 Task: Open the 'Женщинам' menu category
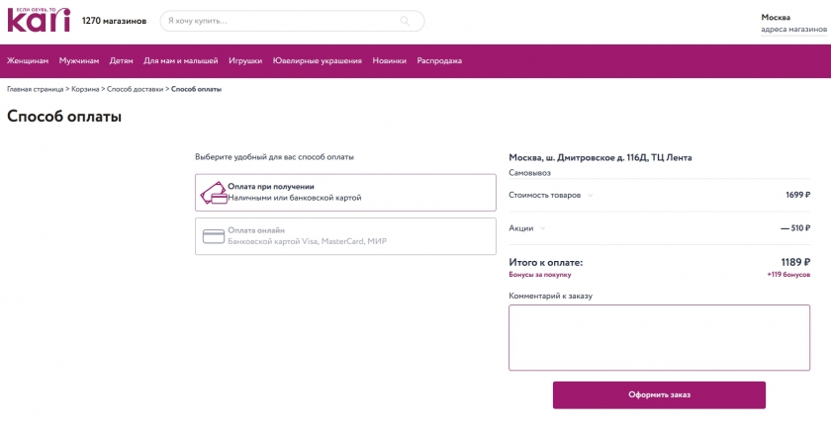[x=28, y=61]
